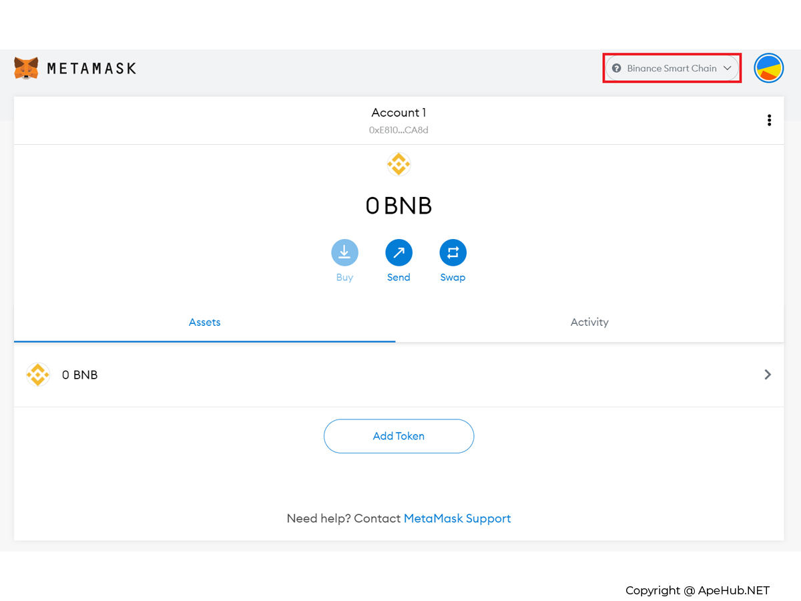
Task: Click the question mark icon in network selector
Action: [616, 68]
